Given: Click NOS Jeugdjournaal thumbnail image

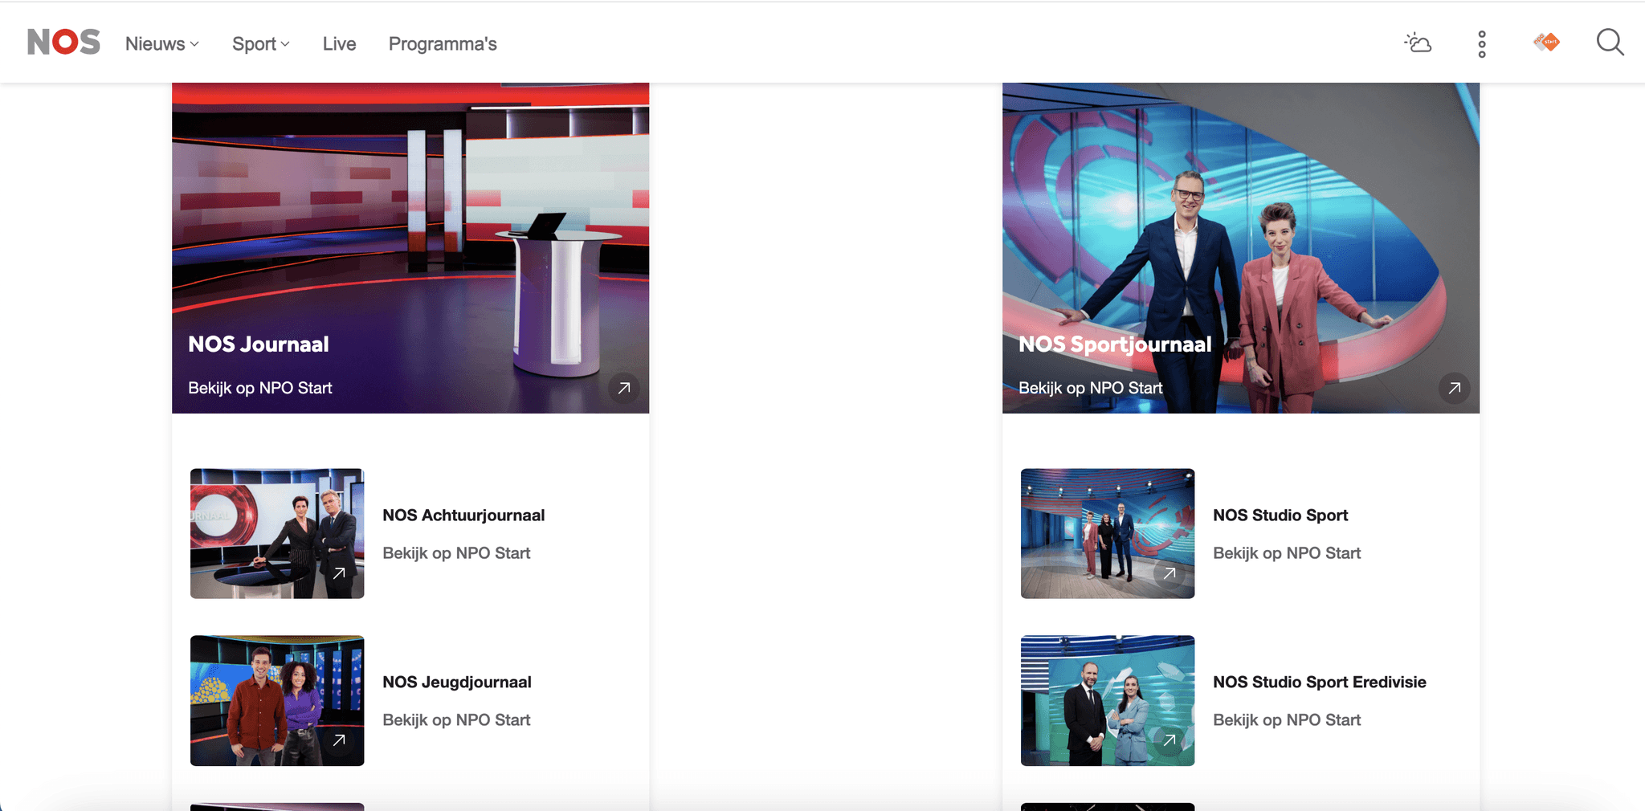Looking at the screenshot, I should pos(277,701).
